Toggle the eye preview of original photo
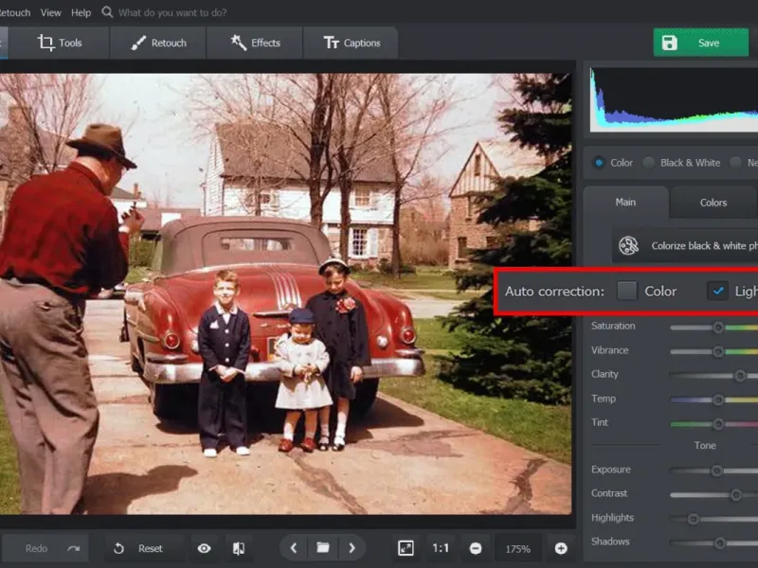758x568 pixels. coord(204,548)
